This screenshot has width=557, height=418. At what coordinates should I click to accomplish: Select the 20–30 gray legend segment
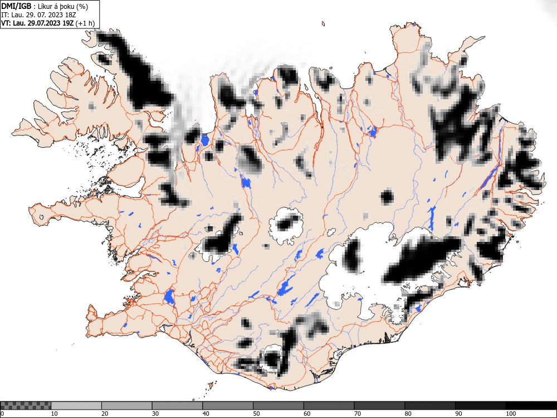pos(127,406)
